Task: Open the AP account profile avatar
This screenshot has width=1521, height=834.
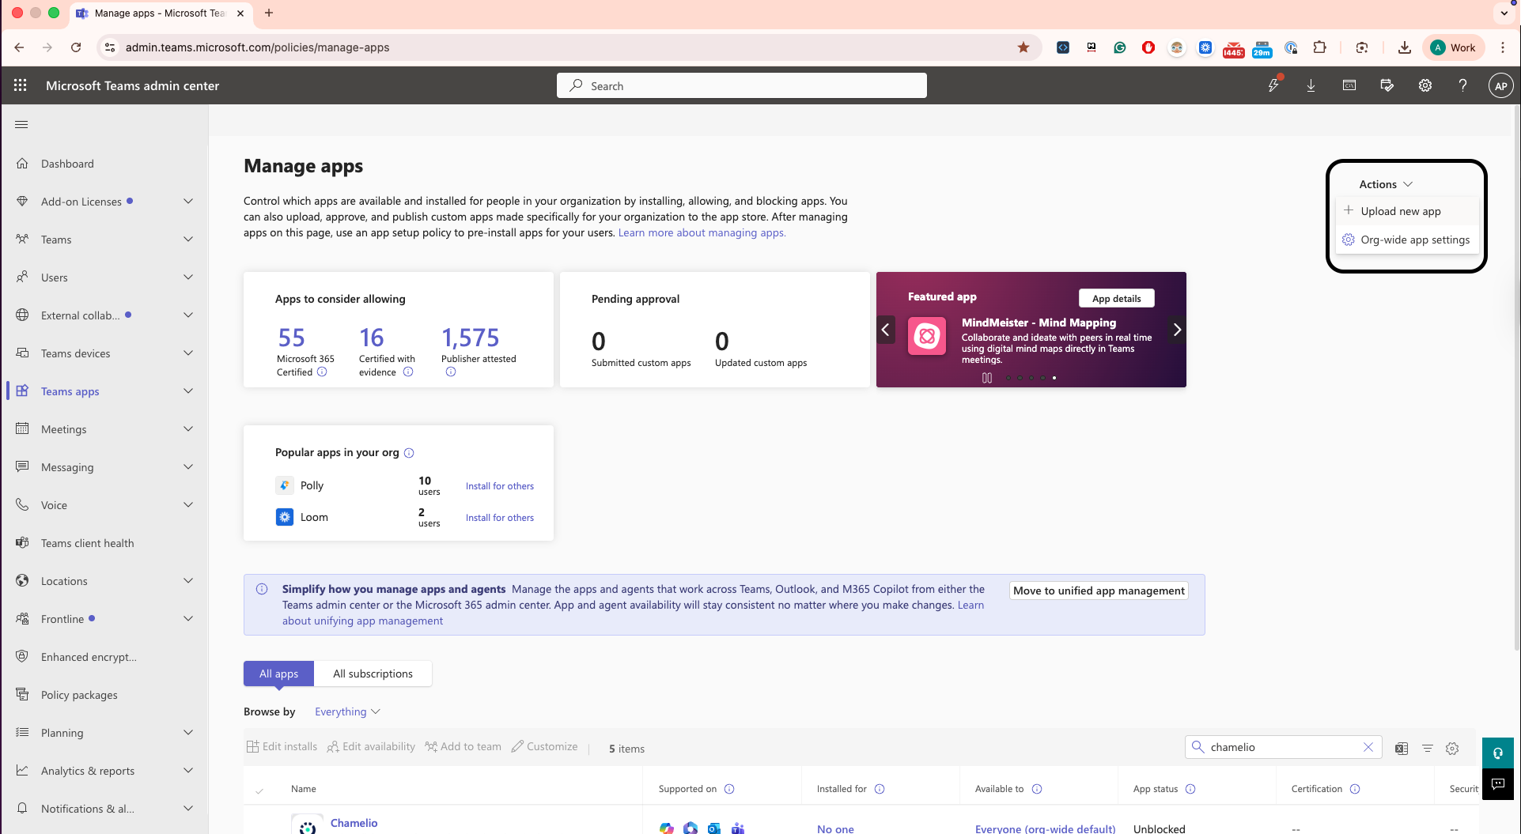Action: click(1500, 85)
